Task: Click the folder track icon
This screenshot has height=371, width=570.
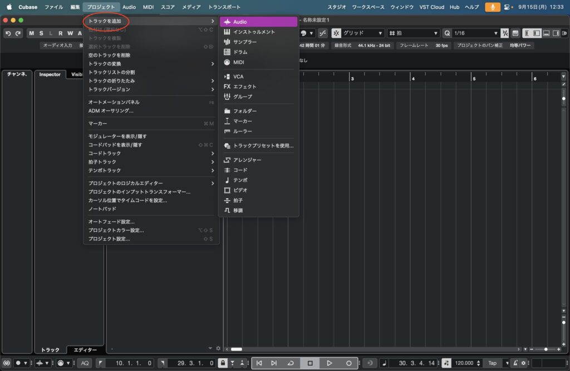Action: [227, 111]
